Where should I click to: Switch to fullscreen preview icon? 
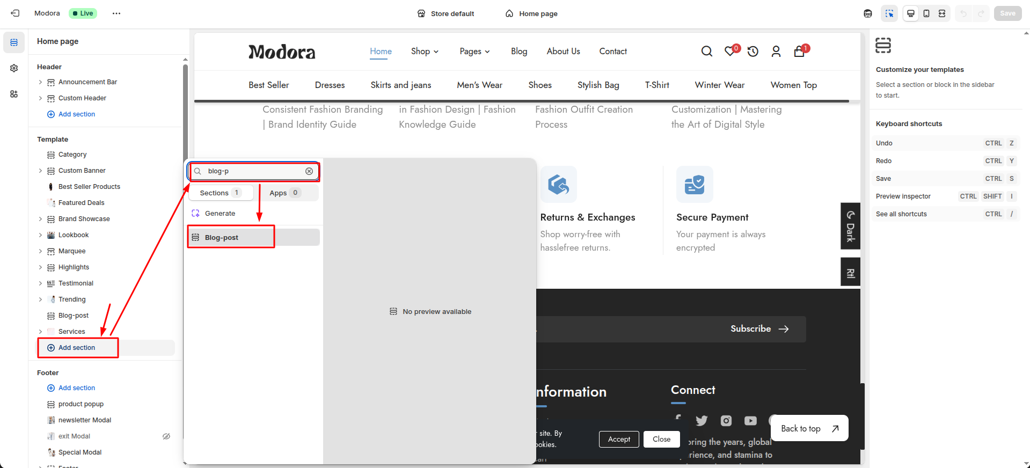[942, 13]
